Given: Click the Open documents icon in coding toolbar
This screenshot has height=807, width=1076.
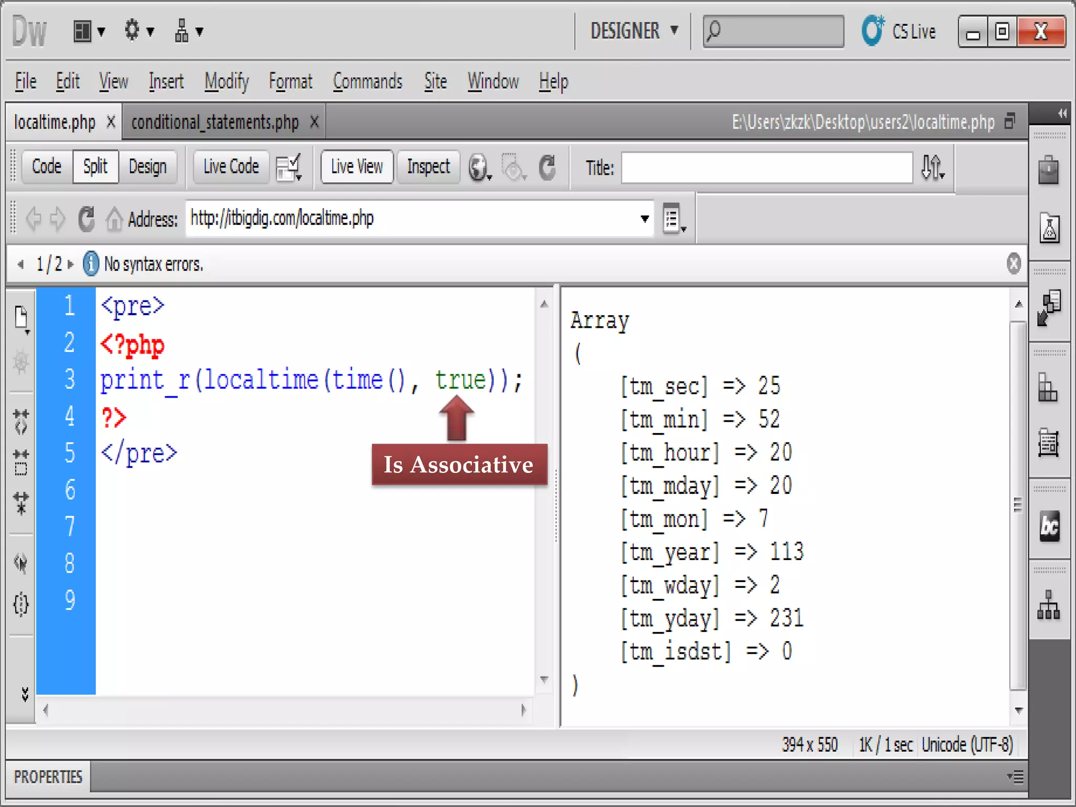Looking at the screenshot, I should coord(21,319).
